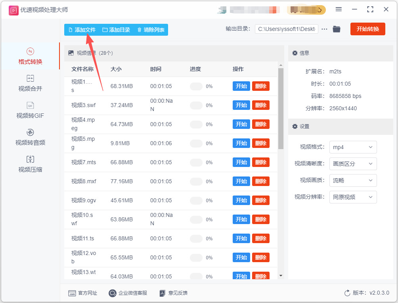Click the three-dots browse output path icon
The image size is (398, 303).
click(324, 29)
